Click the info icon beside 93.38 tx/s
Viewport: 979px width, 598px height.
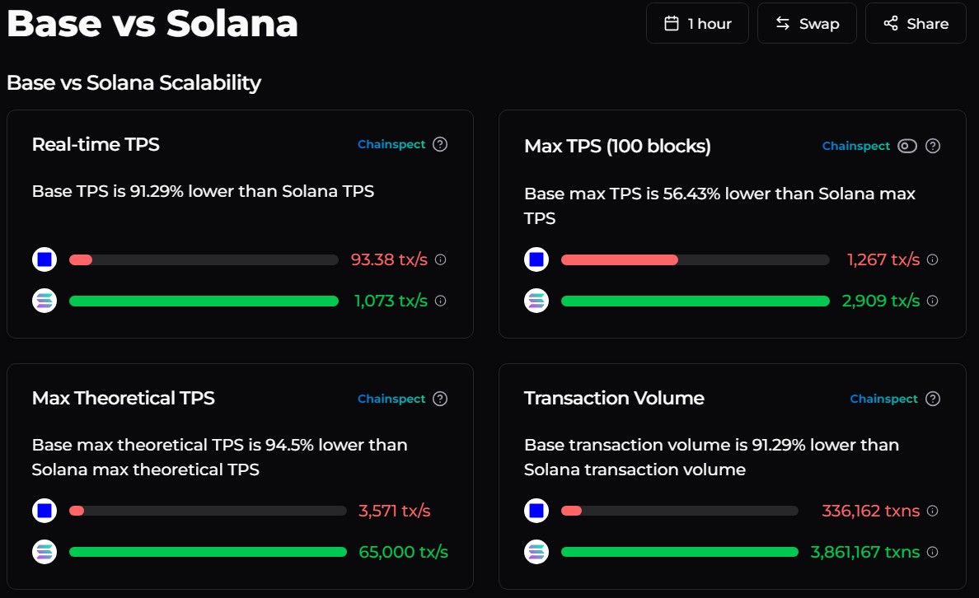441,259
